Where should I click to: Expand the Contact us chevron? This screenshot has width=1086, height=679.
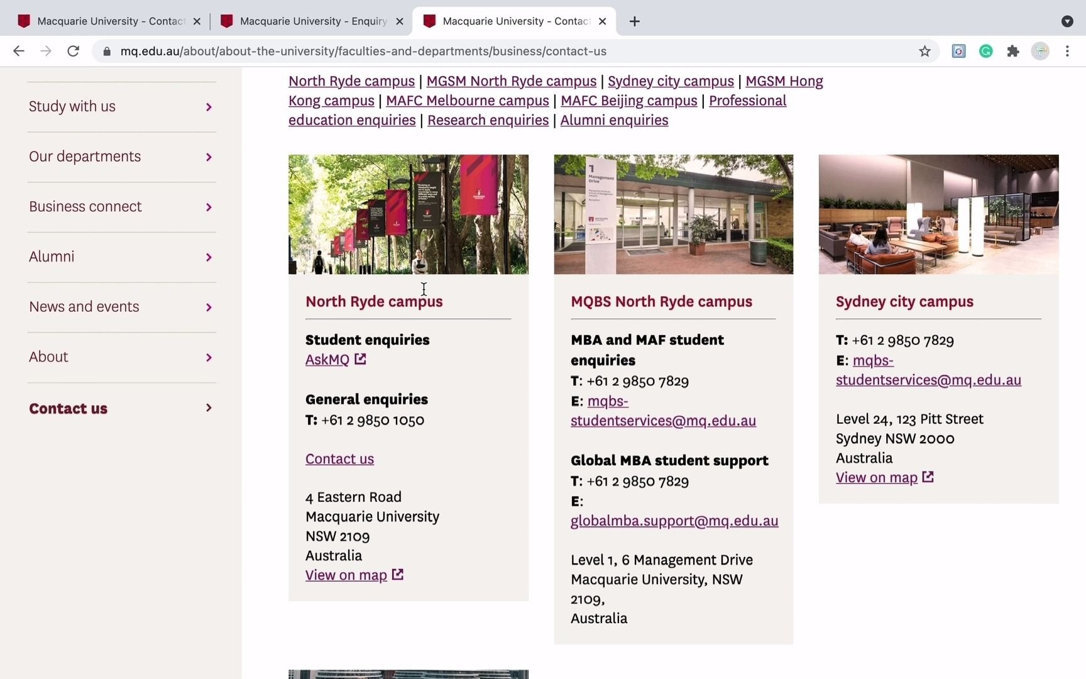209,408
